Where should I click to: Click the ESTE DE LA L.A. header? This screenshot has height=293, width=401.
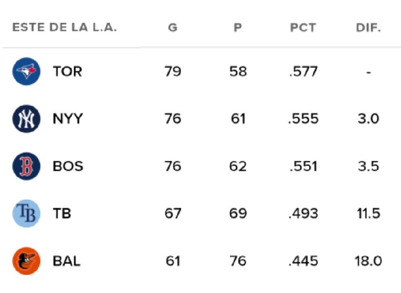pyautogui.click(x=65, y=27)
